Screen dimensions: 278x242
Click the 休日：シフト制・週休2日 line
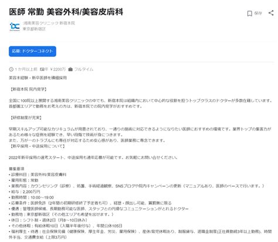(48, 220)
